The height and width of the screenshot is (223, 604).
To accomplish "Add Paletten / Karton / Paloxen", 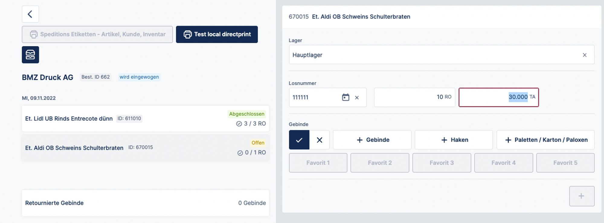I will pos(545,140).
